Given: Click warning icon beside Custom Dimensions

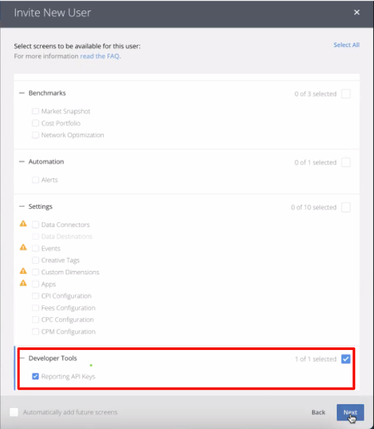Looking at the screenshot, I should point(23,271).
